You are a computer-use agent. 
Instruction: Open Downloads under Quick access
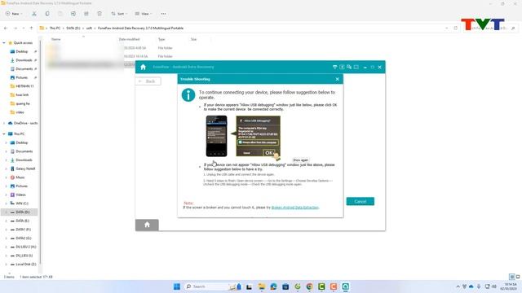[24, 60]
